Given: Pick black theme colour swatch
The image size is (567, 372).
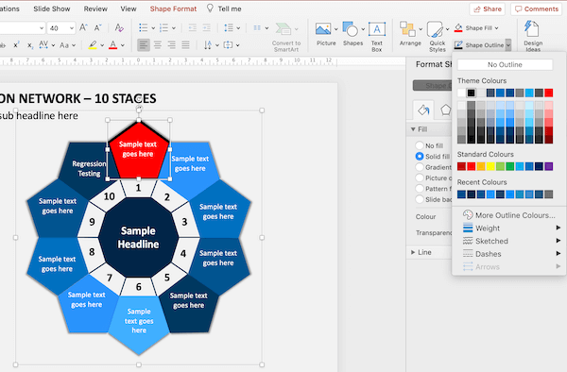Looking at the screenshot, I should point(471,93).
